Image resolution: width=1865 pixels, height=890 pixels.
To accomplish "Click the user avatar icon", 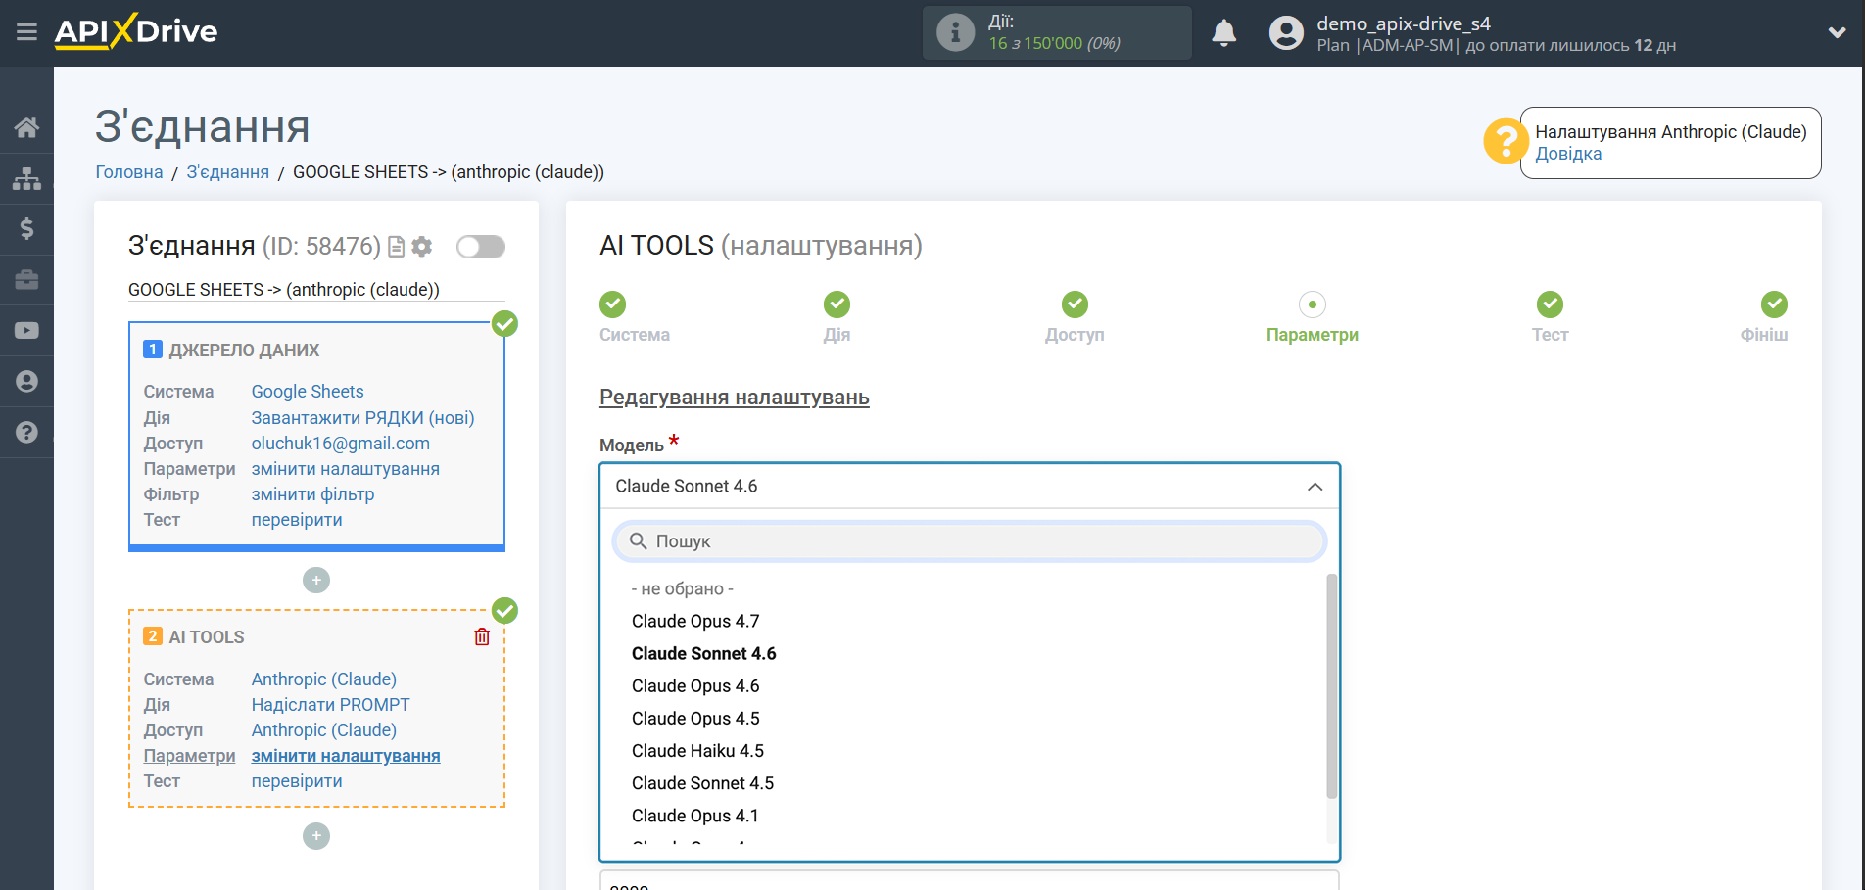I will 1286,33.
